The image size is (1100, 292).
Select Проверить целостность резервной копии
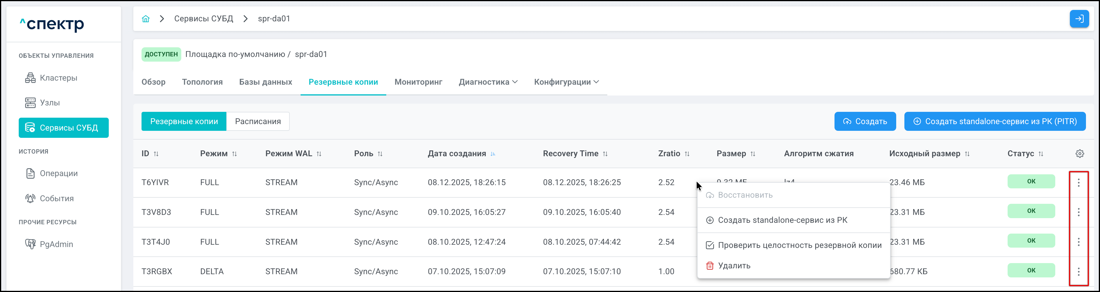coord(799,245)
